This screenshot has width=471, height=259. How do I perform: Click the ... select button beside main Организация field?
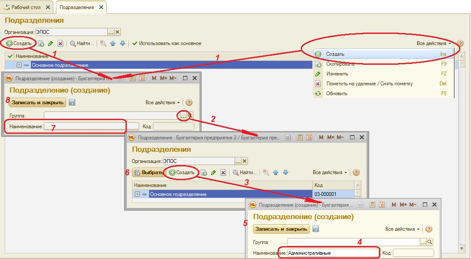tap(111, 32)
